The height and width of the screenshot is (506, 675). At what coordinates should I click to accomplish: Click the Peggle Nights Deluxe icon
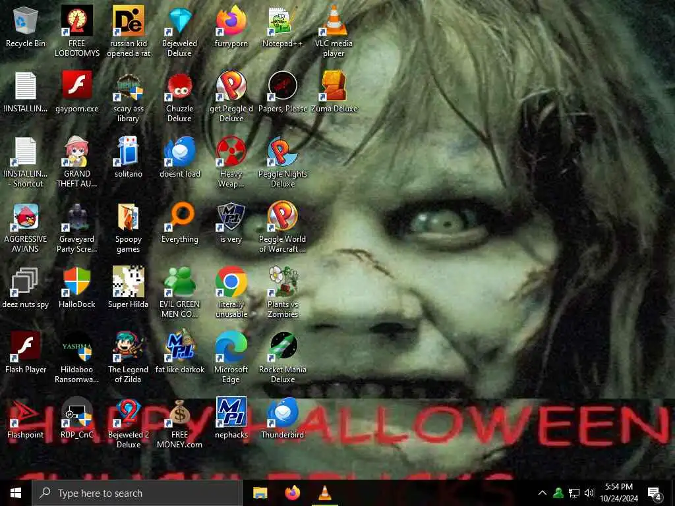click(x=282, y=152)
